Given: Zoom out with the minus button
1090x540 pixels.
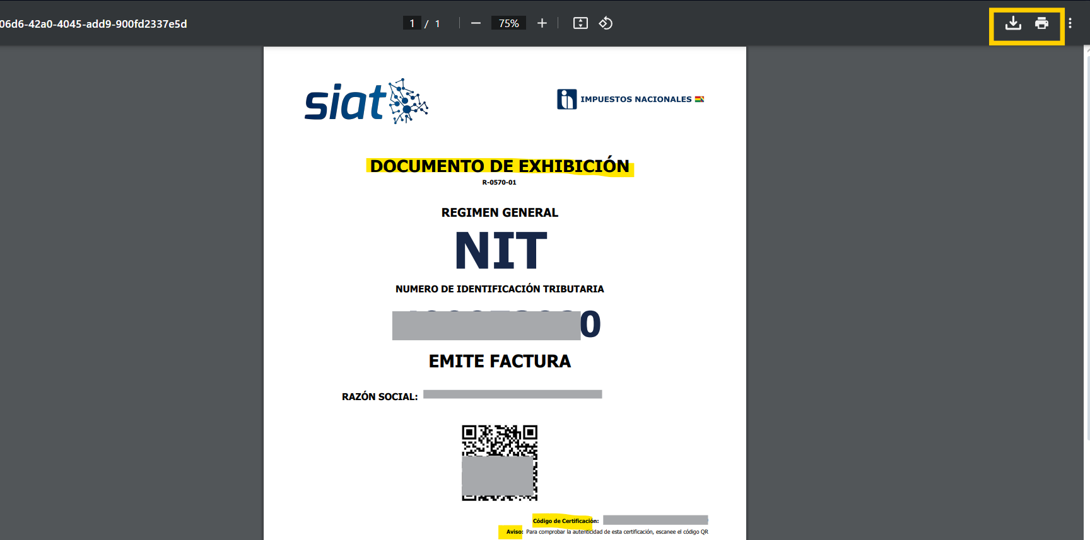Looking at the screenshot, I should 476,23.
